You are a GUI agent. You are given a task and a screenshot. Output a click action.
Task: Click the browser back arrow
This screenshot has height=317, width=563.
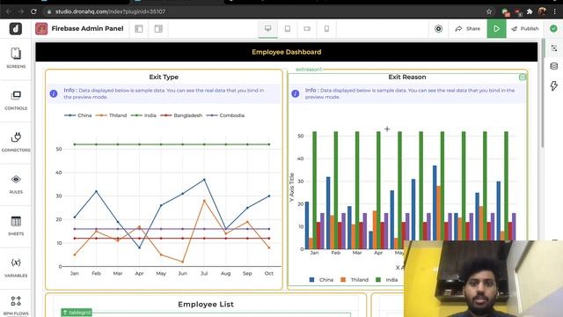pyautogui.click(x=8, y=11)
